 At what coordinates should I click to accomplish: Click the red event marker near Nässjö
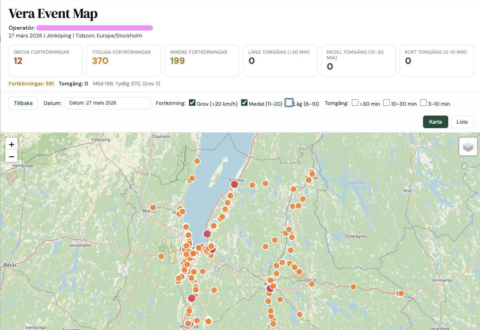[x=270, y=289]
